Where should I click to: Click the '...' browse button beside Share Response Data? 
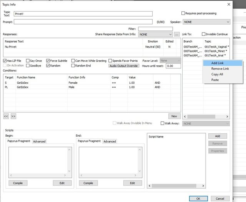coord(176,35)
